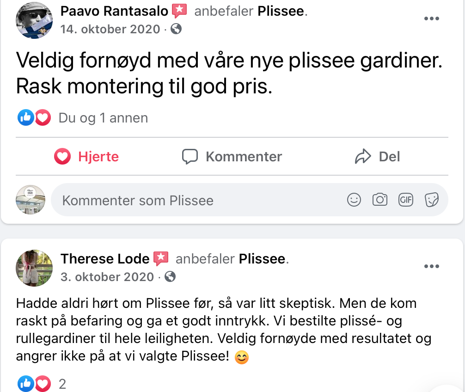The width and height of the screenshot is (465, 392).
Task: Open options menu on Paavo Rantasalo's post
Action: (x=431, y=18)
